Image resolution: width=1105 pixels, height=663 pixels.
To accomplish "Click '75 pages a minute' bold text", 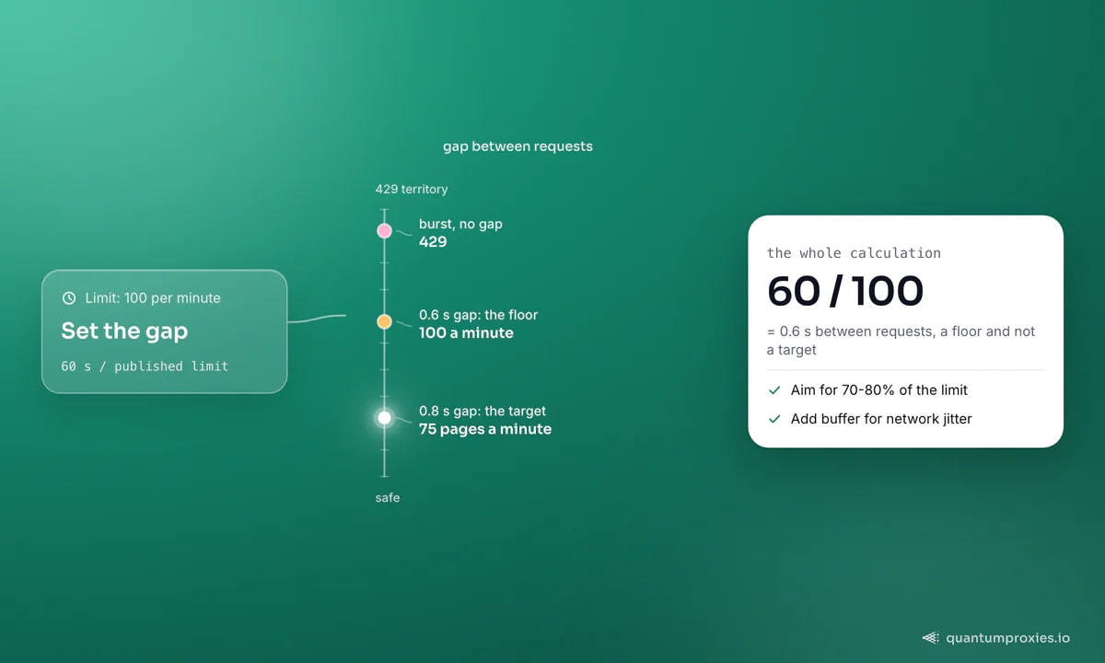I will tap(485, 429).
